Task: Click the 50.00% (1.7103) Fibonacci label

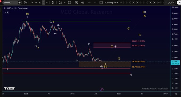Action: point(138,41)
